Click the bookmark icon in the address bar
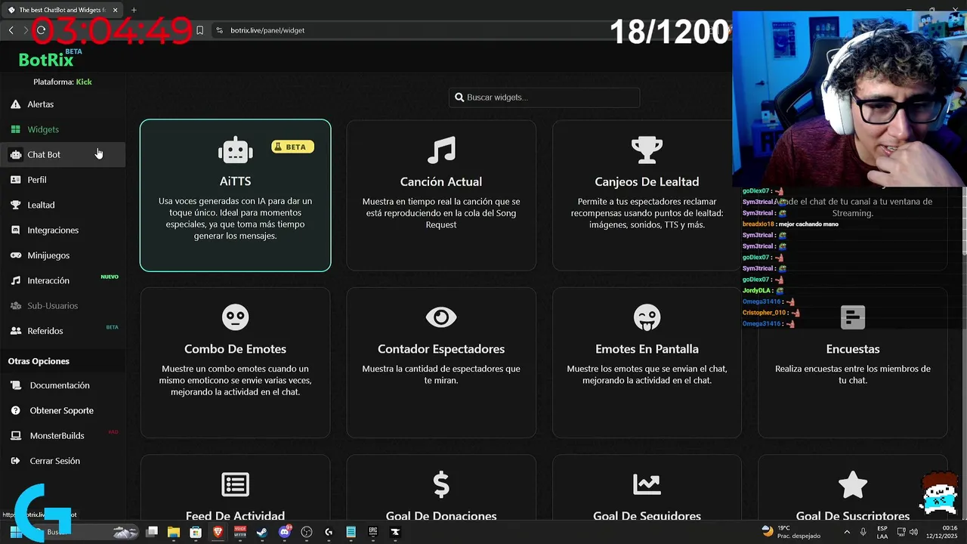The width and height of the screenshot is (967, 544). click(x=199, y=30)
